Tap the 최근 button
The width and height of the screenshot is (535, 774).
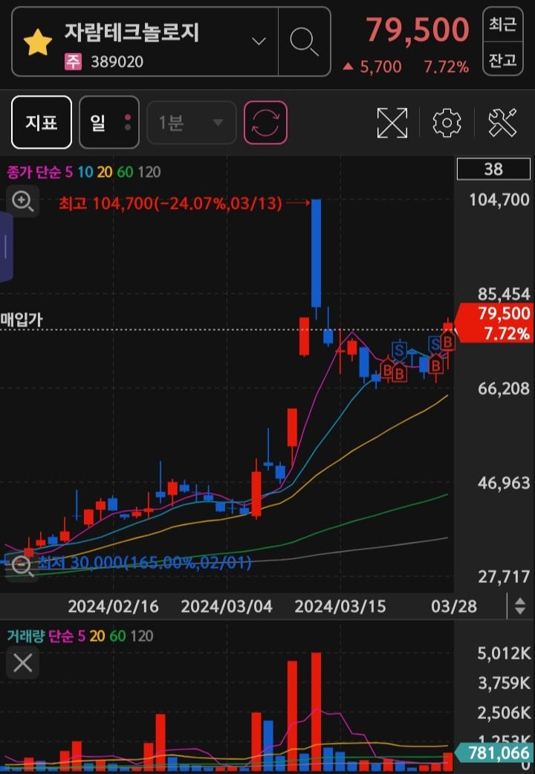(x=502, y=24)
